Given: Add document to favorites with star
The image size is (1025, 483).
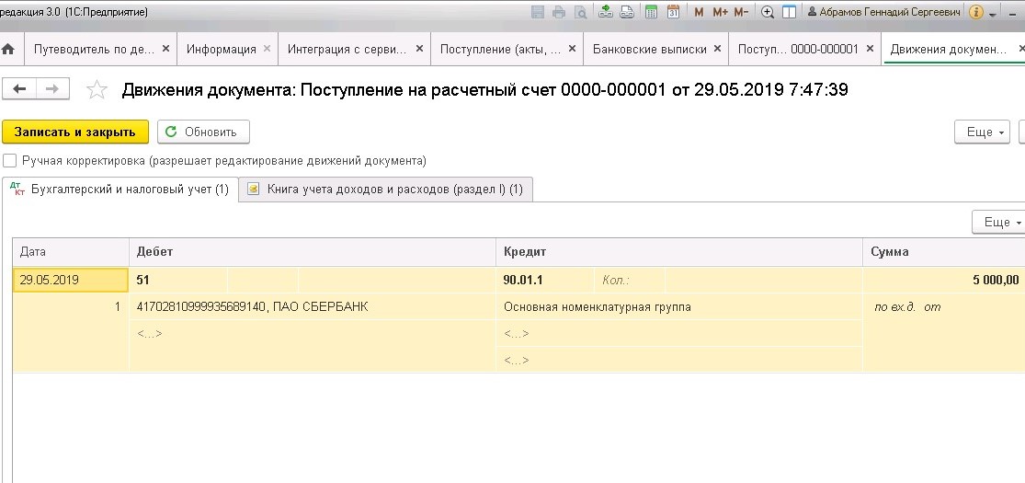Looking at the screenshot, I should click(x=96, y=90).
